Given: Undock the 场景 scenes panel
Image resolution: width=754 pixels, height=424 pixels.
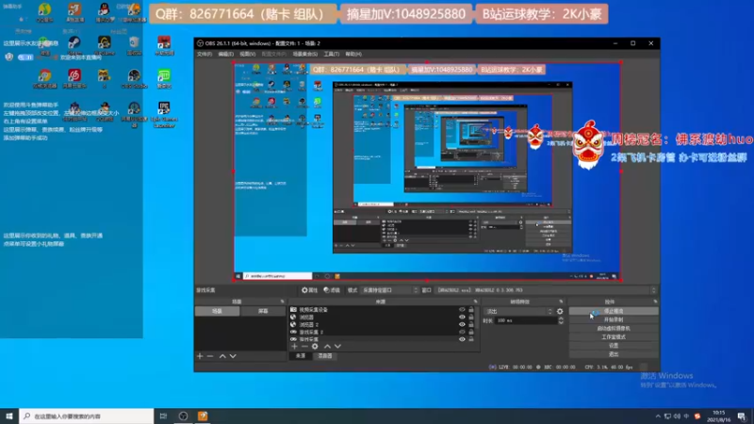Looking at the screenshot, I should 283,302.
